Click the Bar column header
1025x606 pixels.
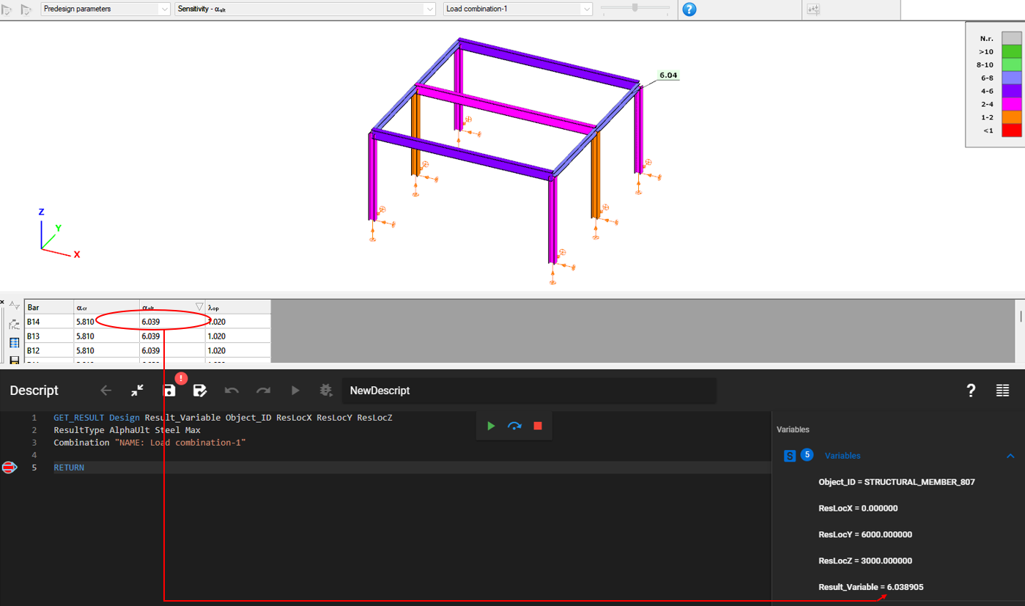click(x=49, y=307)
